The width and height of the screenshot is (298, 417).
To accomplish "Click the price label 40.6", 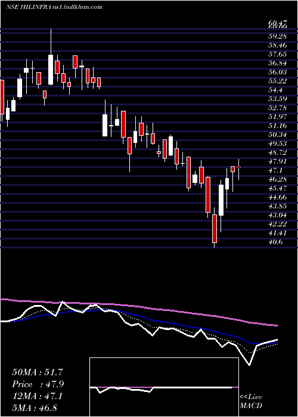I will click(x=275, y=242).
